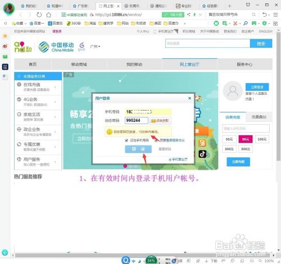Go to the browser home page icon
The height and width of the screenshot is (264, 281).
49,15
